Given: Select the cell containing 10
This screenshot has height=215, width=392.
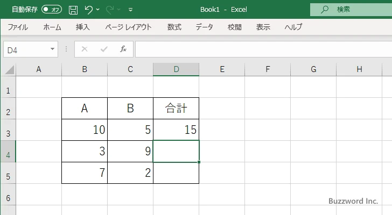Looking at the screenshot, I should tap(85, 130).
